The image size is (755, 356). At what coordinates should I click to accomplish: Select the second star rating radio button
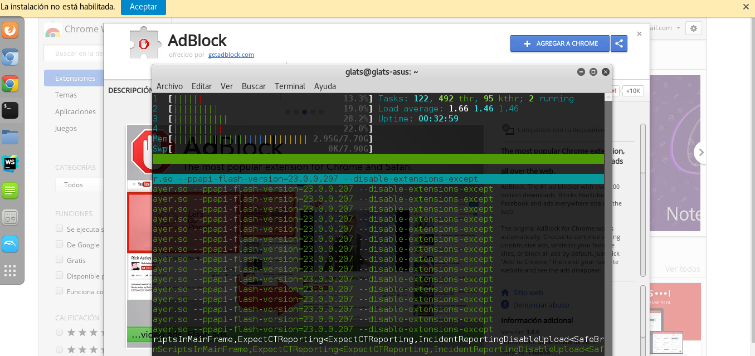pos(59,349)
